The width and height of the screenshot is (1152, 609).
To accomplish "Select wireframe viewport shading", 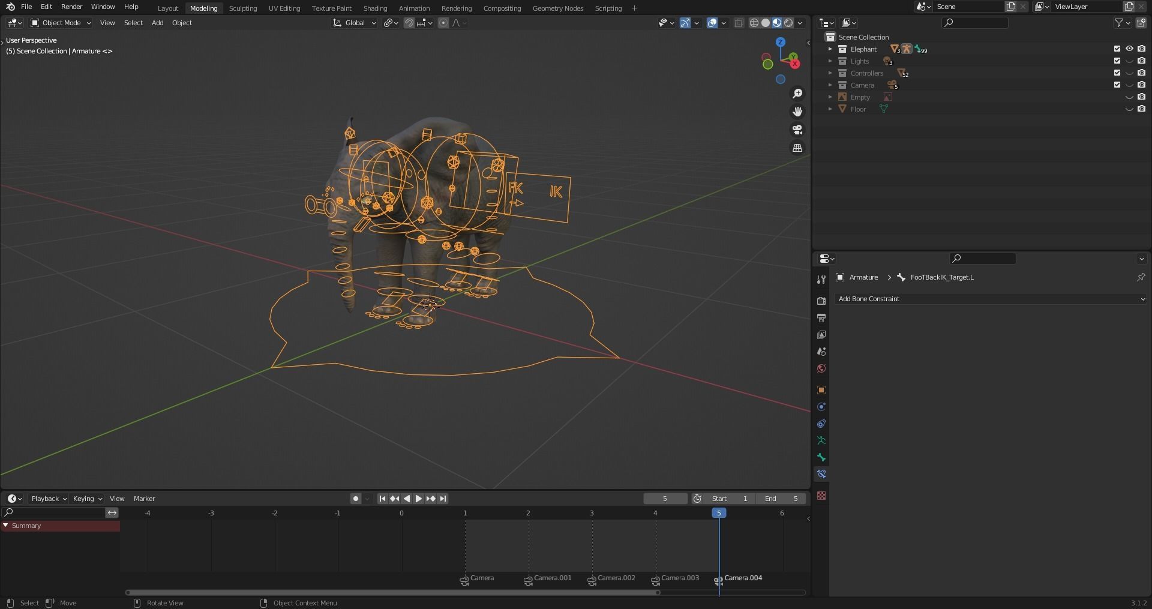I will tap(754, 23).
